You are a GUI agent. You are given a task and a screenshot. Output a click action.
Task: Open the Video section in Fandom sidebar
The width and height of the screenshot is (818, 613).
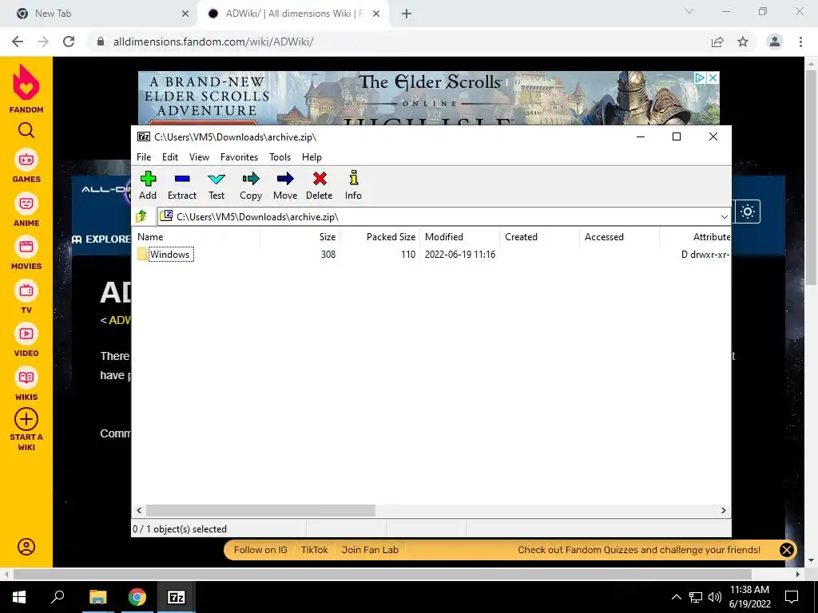click(x=26, y=340)
